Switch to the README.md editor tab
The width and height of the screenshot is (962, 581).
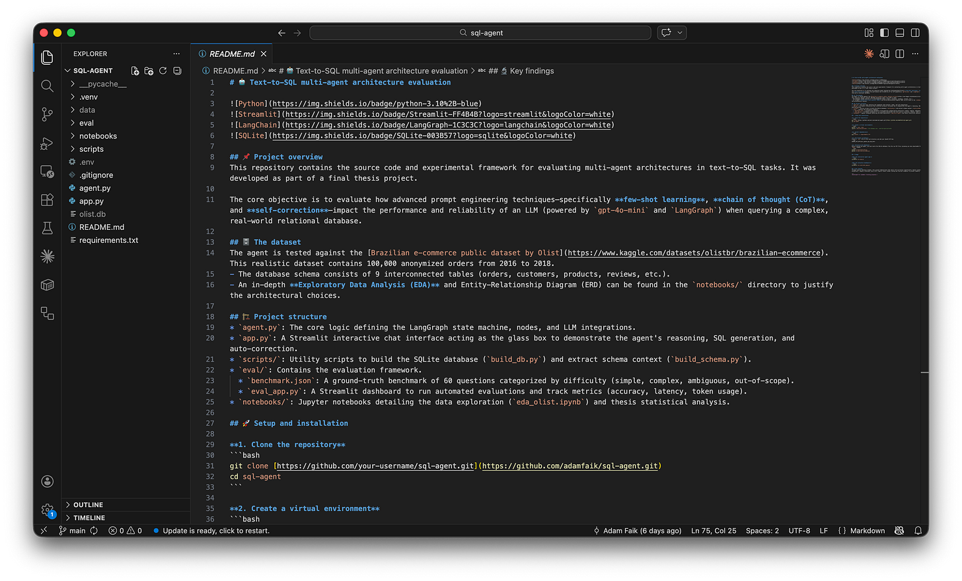point(231,53)
